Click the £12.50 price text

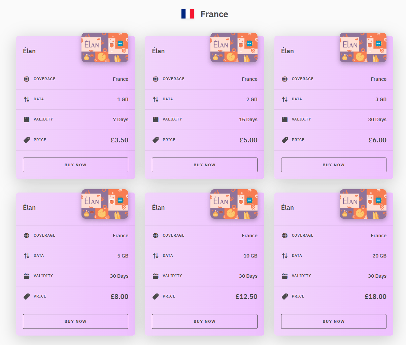(246, 297)
